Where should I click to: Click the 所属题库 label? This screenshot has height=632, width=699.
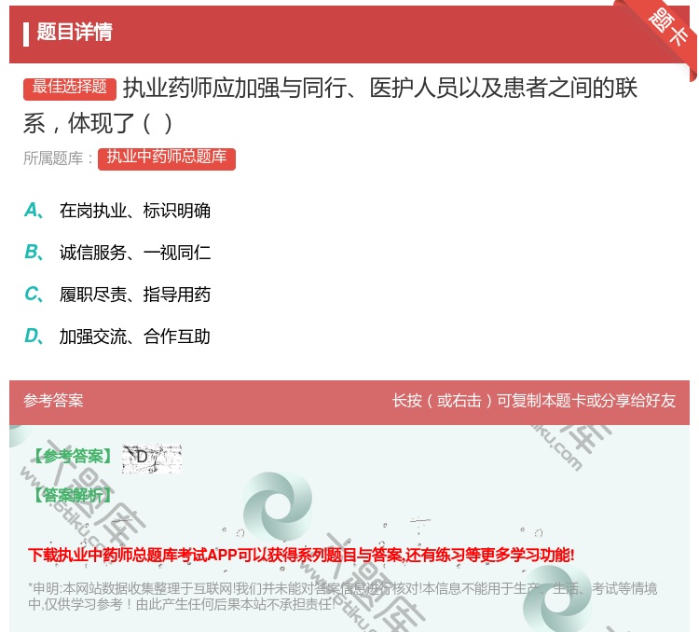click(x=58, y=158)
